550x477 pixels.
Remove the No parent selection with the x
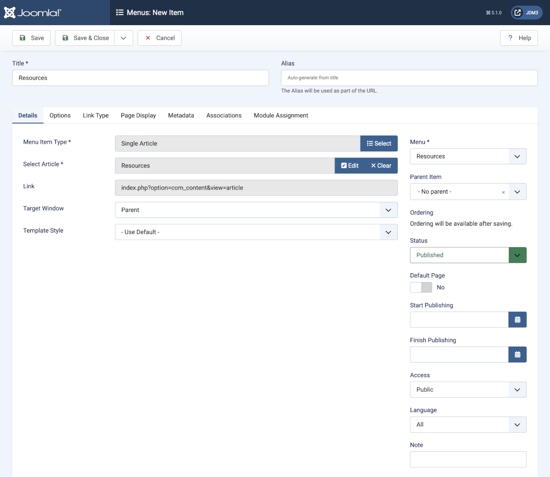point(503,192)
